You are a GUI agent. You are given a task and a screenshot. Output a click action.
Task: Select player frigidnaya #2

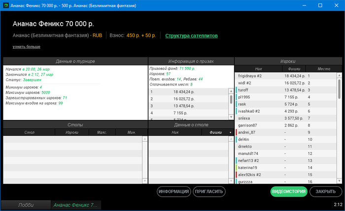pyautogui.click(x=285, y=76)
